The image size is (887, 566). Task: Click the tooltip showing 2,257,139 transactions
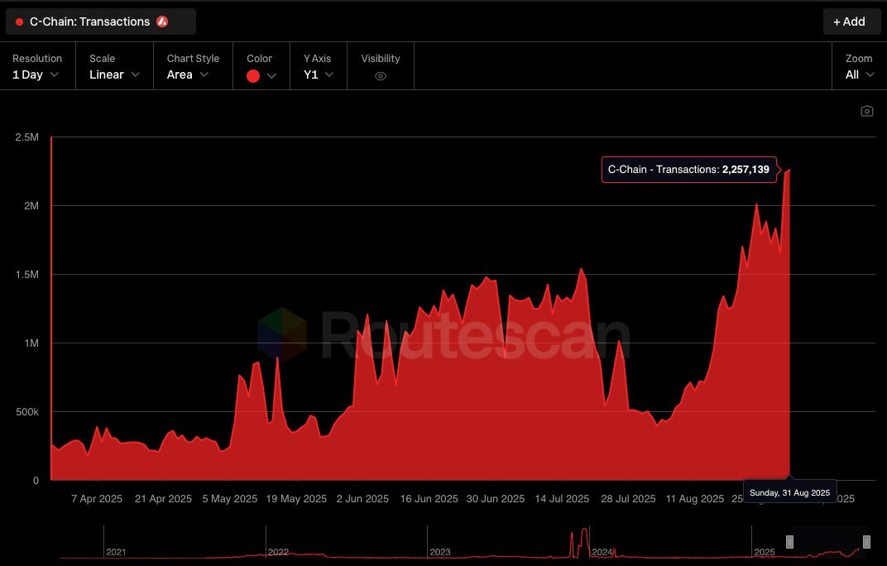click(688, 170)
